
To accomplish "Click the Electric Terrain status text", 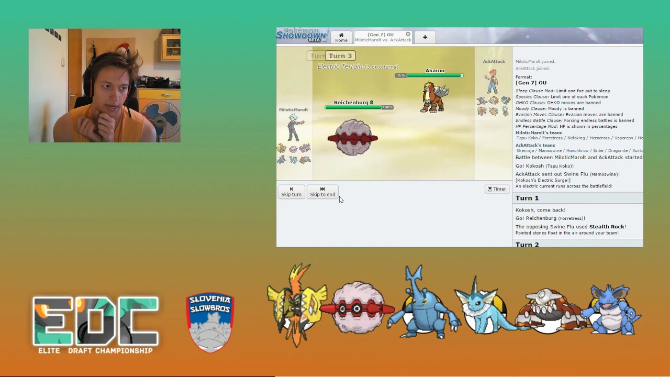I will click(358, 66).
